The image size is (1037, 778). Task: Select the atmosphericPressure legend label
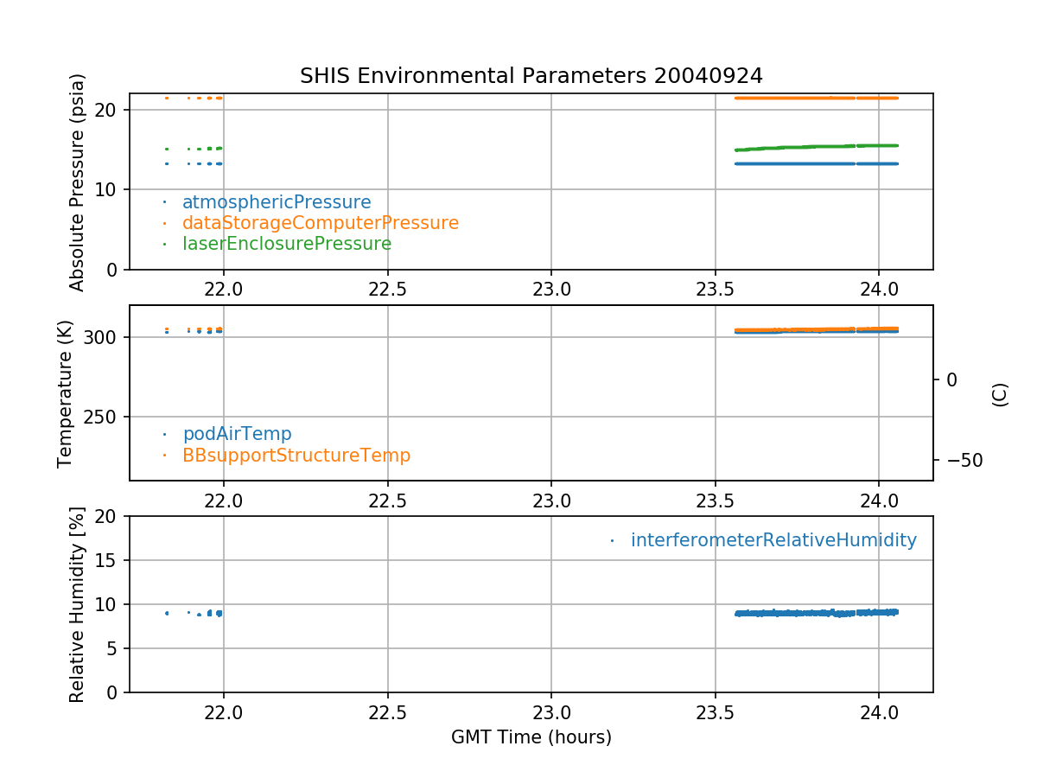tap(276, 202)
